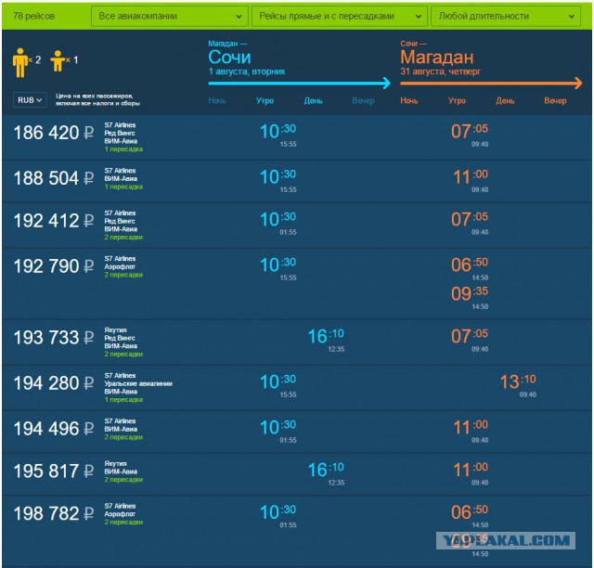This screenshot has width=594, height=568.
Task: Select 'Ночь' filter for Сочи—Магадан
Action: 409,101
